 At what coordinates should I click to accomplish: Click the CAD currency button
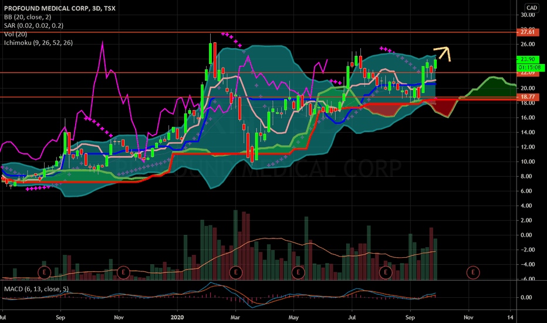532,8
